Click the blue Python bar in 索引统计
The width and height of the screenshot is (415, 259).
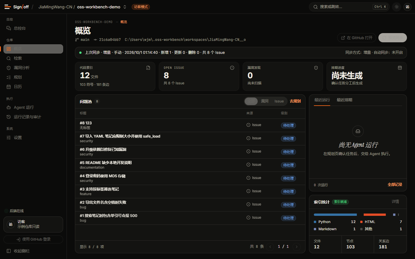point(335,215)
